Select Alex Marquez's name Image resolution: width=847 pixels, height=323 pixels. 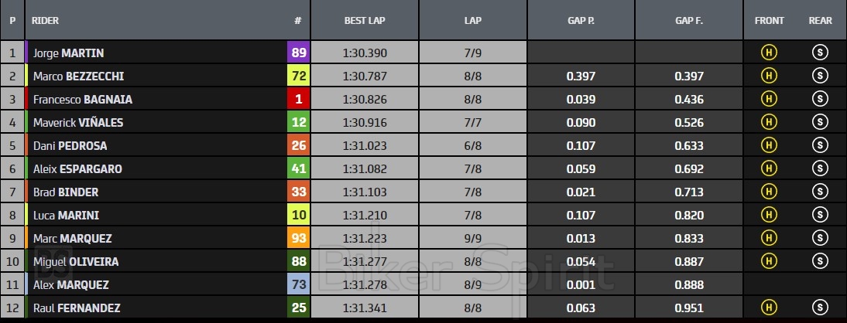[x=71, y=285]
